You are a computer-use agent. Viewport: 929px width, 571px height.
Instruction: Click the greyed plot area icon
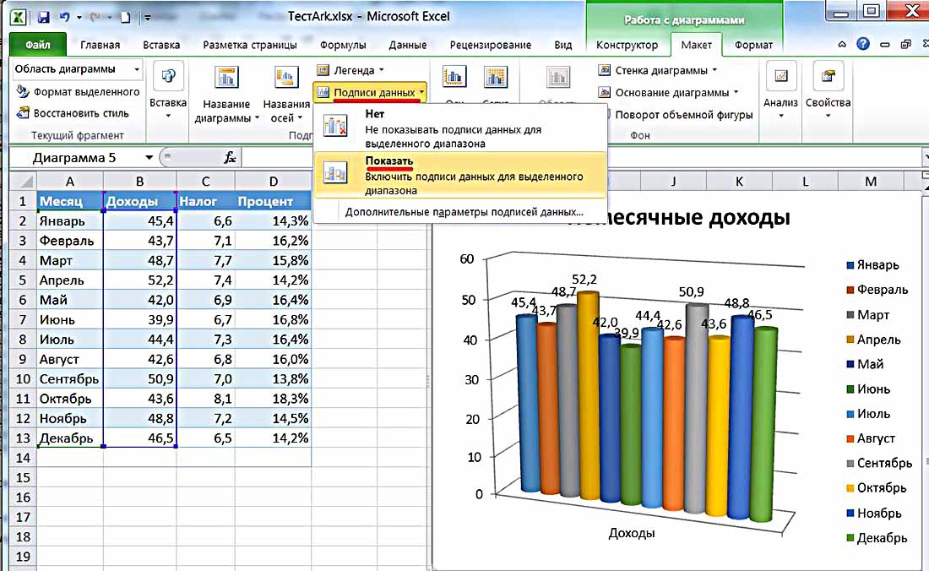(x=557, y=77)
